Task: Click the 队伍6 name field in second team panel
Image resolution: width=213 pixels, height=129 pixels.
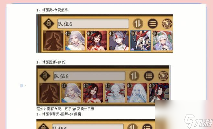Action: click(89, 76)
